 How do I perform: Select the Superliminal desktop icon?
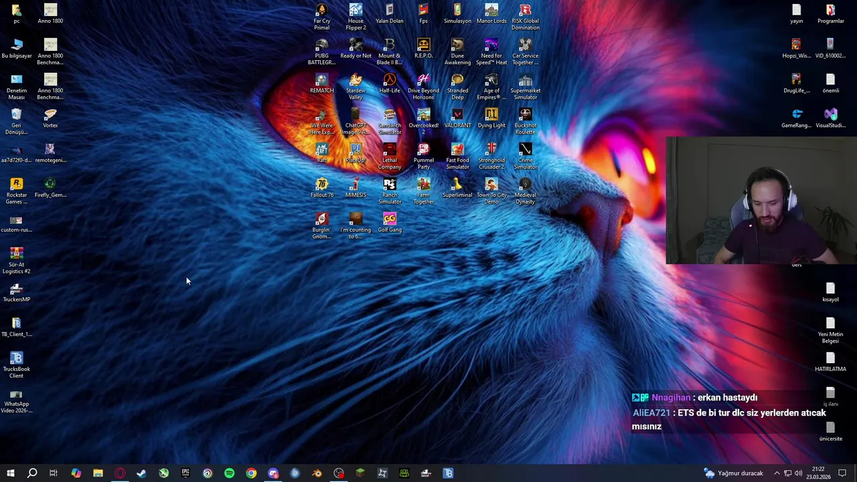pos(457,187)
